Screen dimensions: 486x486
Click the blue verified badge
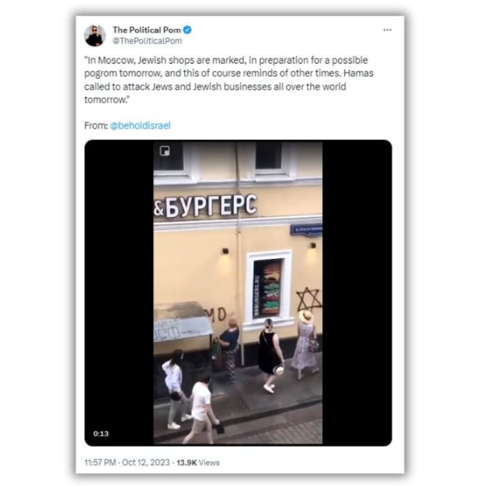pyautogui.click(x=187, y=30)
